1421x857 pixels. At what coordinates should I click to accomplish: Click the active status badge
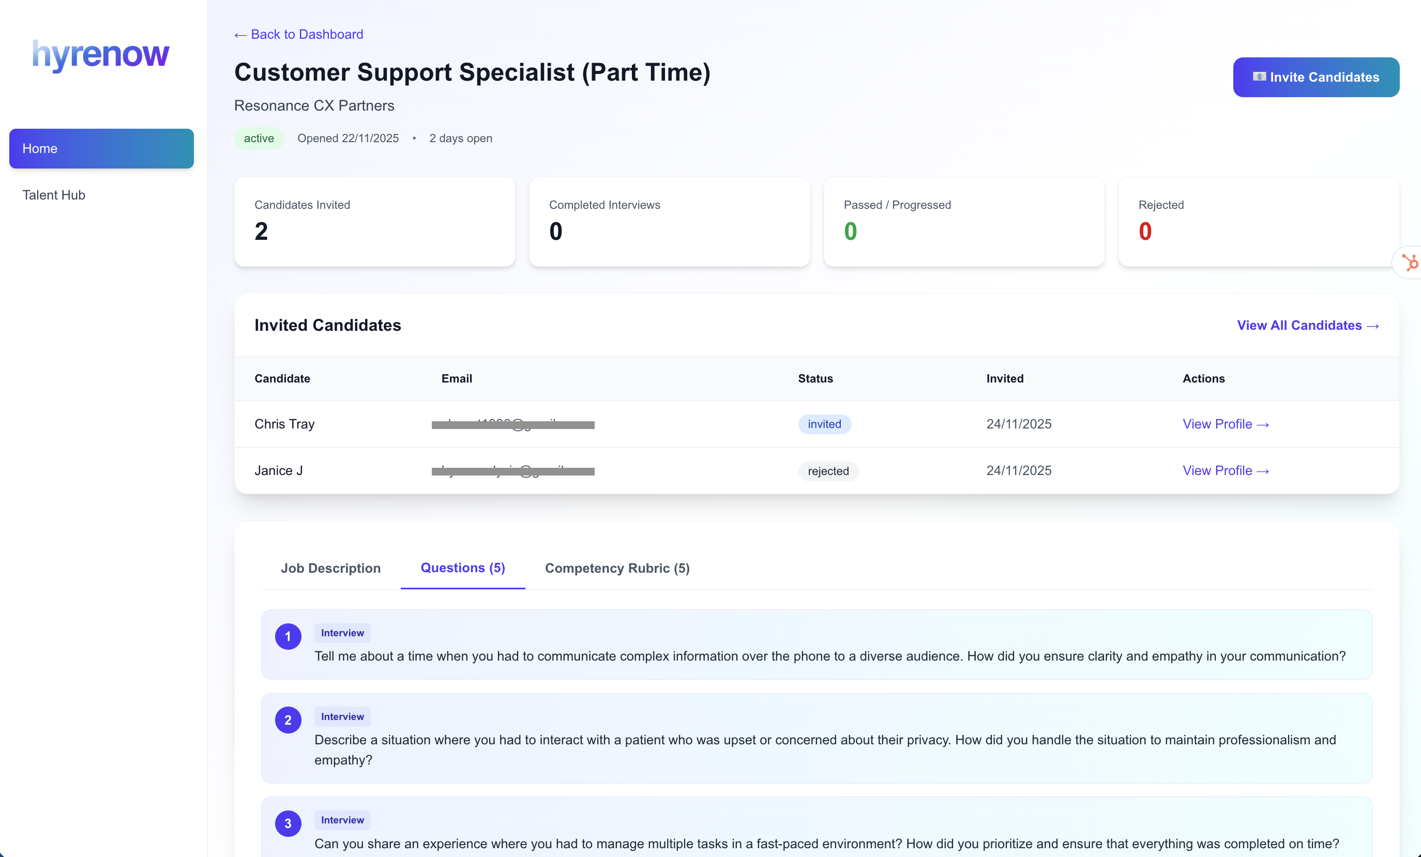[259, 139]
